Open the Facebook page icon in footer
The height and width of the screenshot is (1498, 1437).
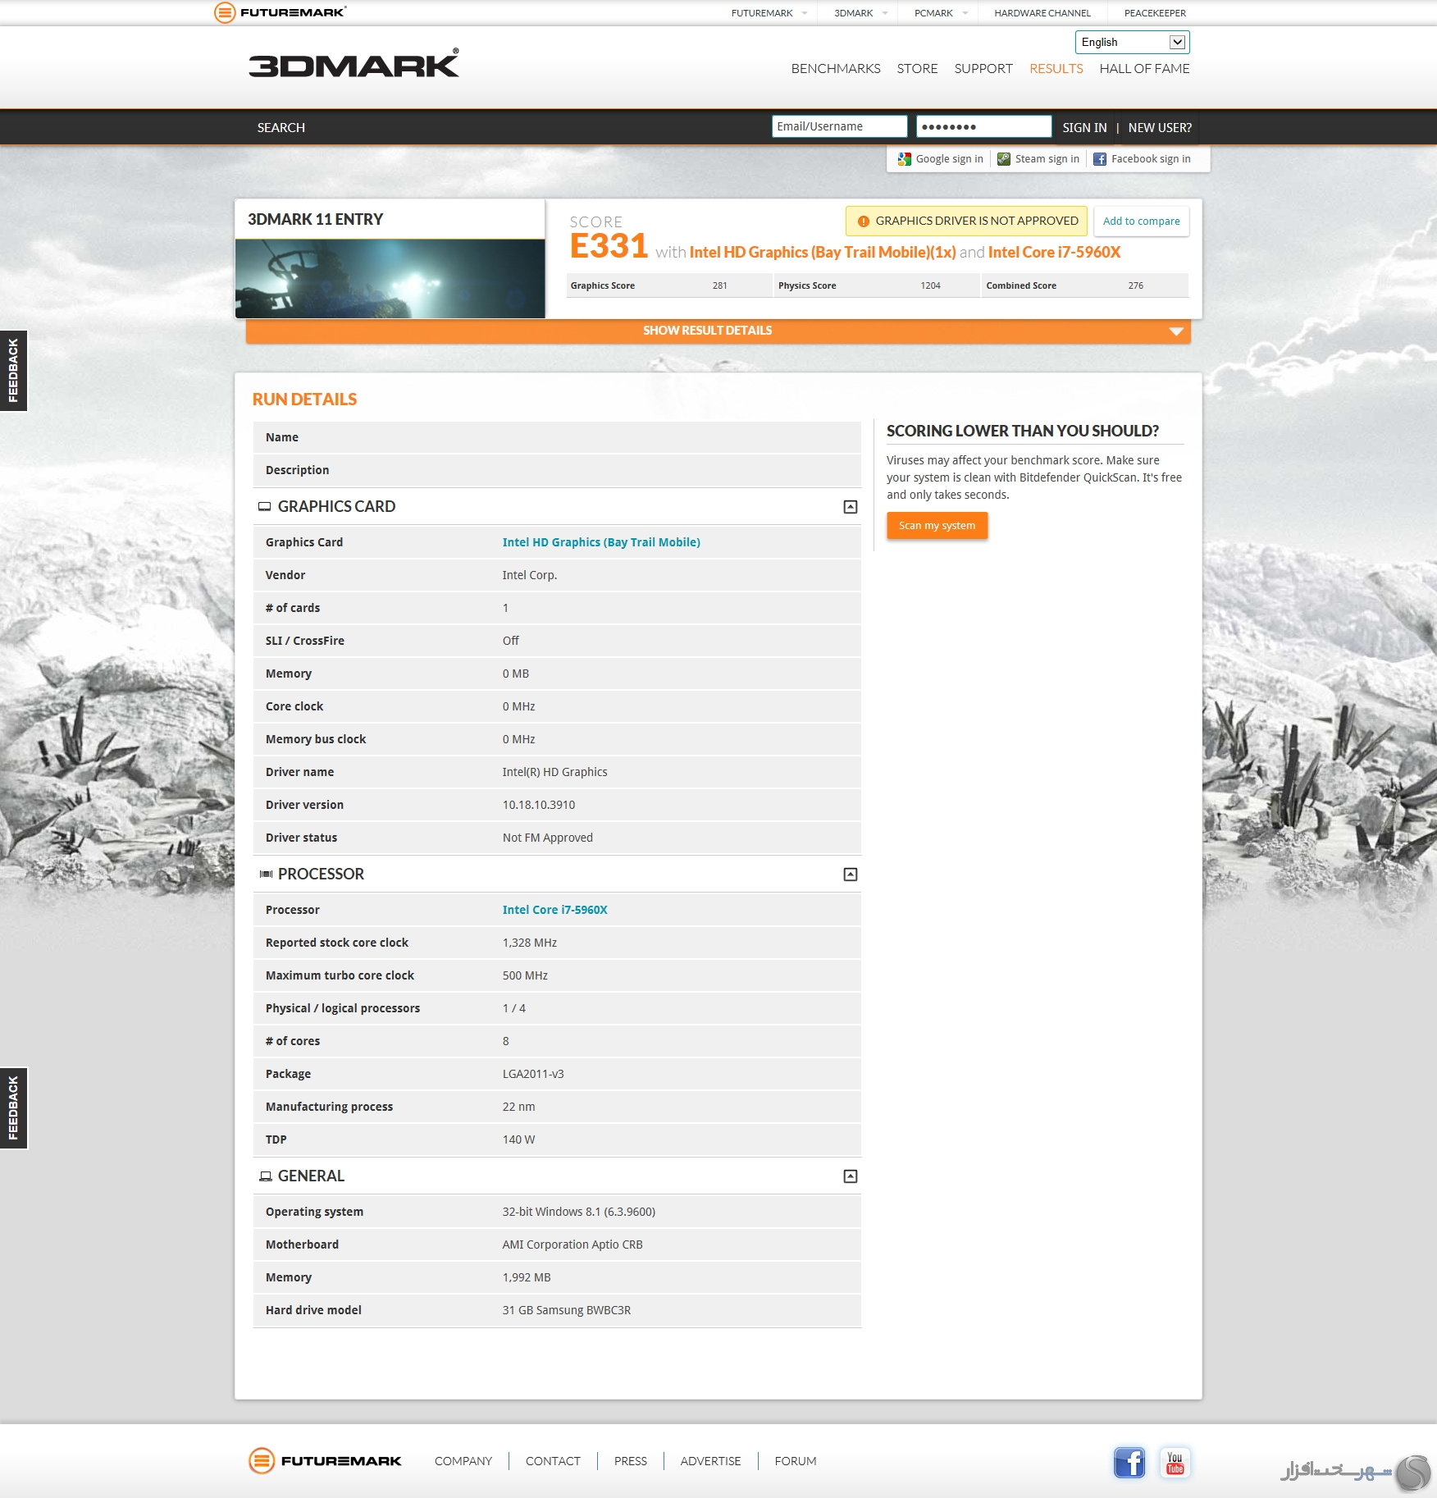(x=1129, y=1462)
